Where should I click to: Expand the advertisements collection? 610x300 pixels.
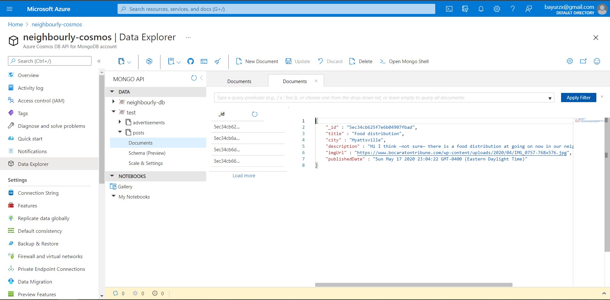(120, 122)
